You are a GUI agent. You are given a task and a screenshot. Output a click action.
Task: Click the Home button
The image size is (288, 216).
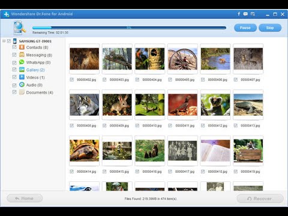coord(25,199)
